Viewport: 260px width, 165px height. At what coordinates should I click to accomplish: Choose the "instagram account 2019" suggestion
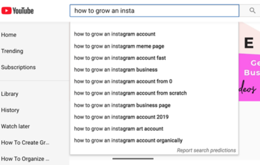pos(121,117)
